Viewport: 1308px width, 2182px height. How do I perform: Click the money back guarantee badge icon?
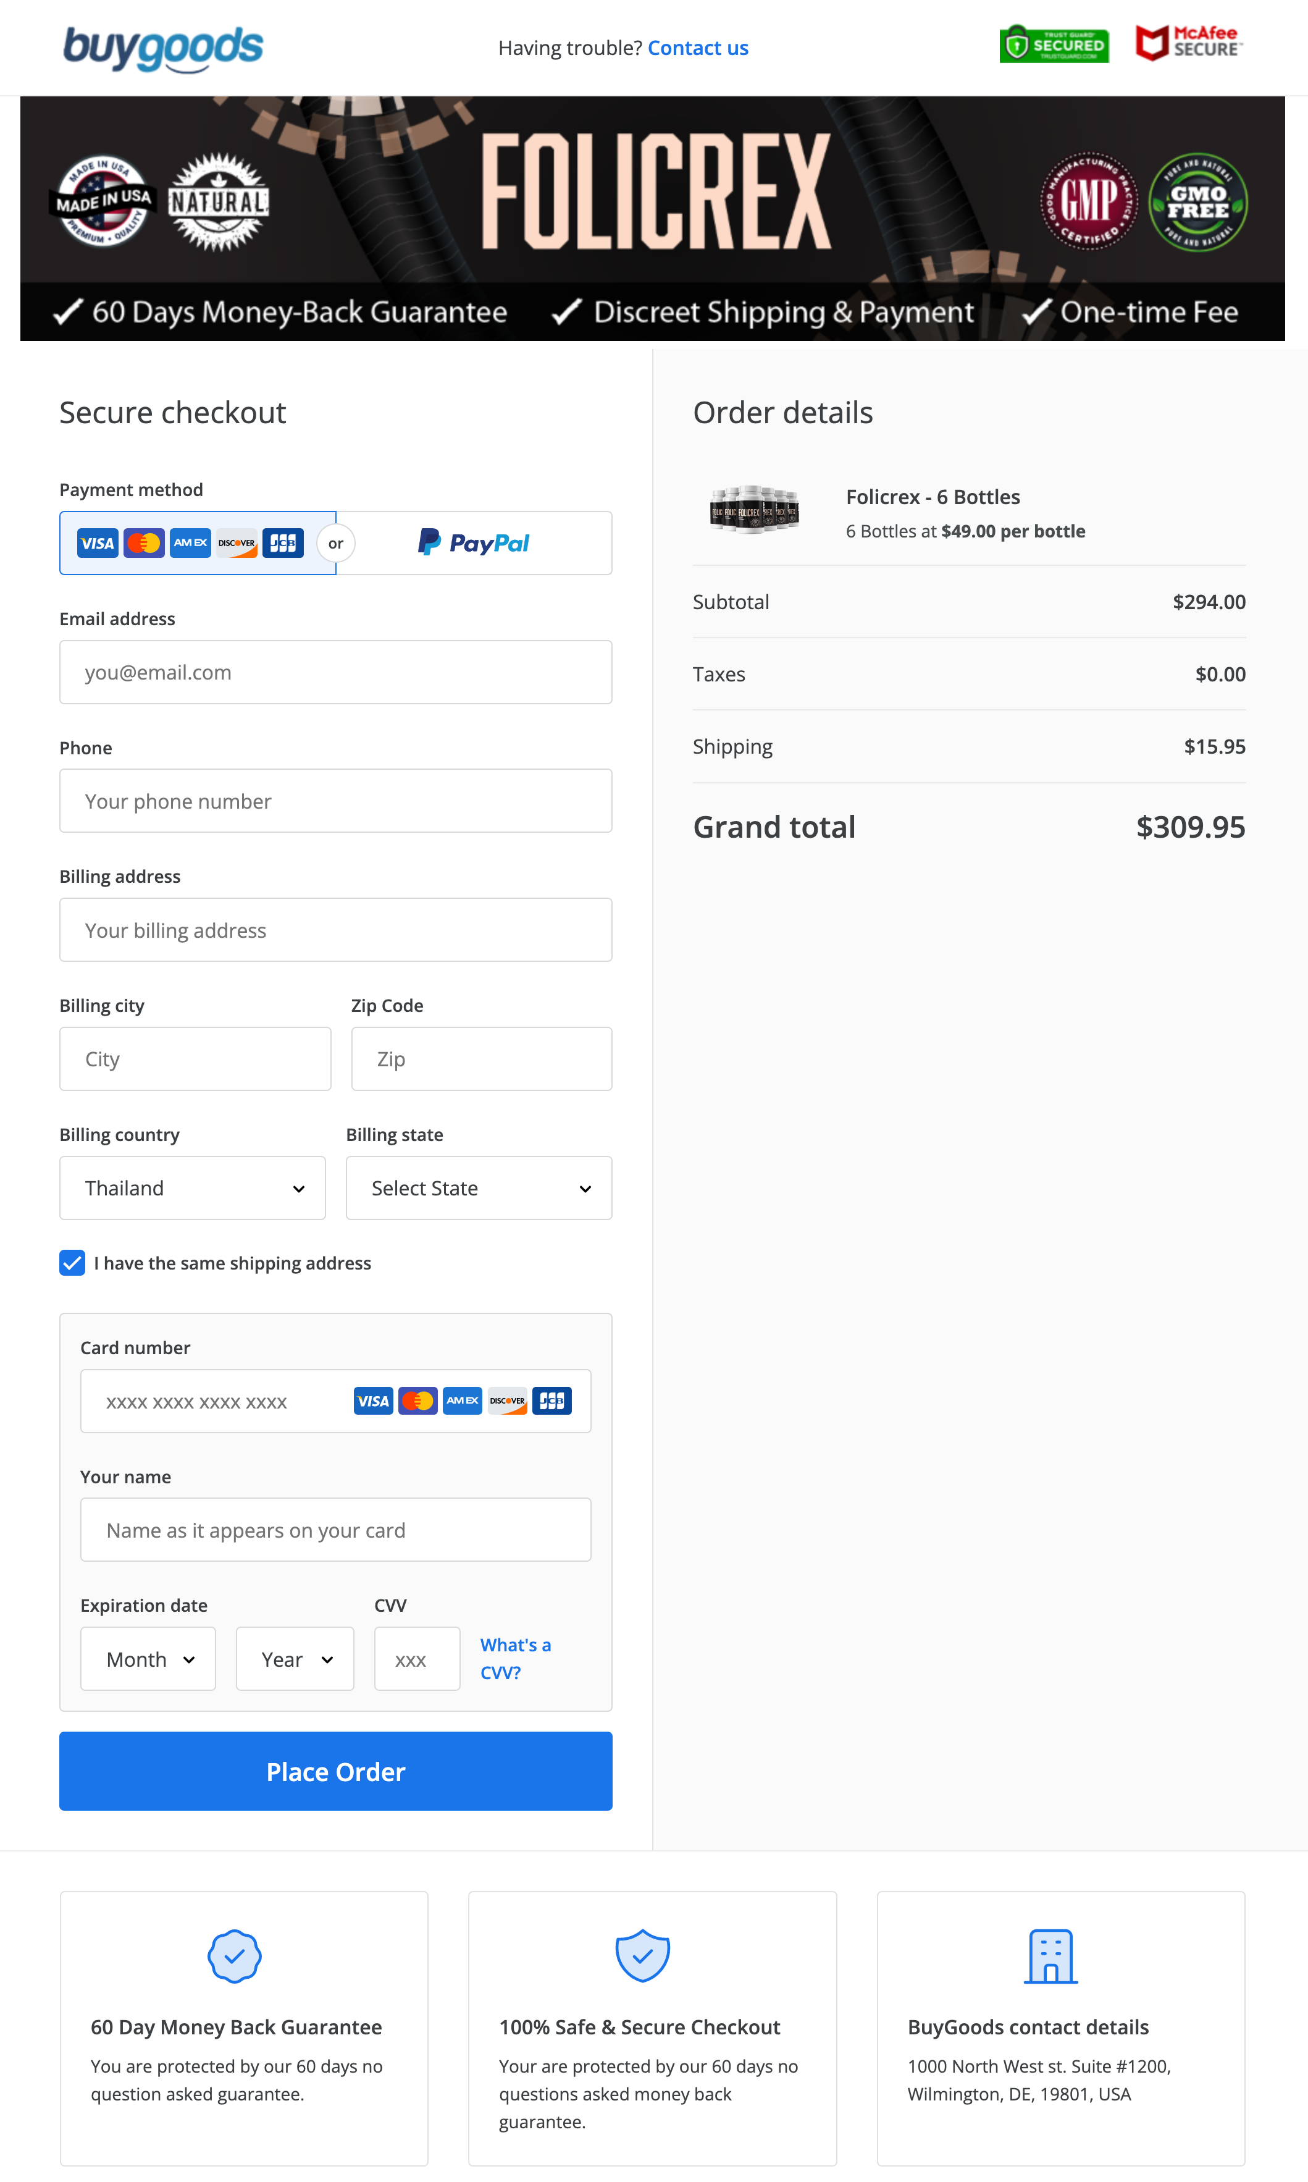click(x=235, y=1957)
